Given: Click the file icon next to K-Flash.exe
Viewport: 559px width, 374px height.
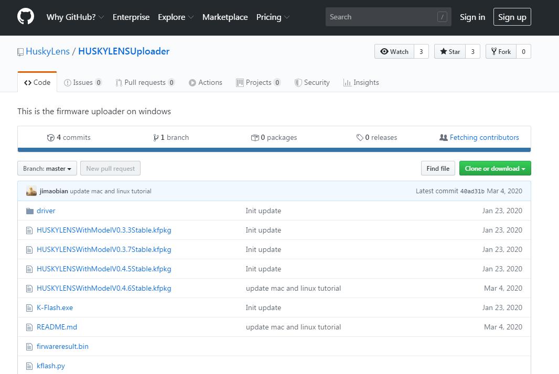Looking at the screenshot, I should [29, 308].
